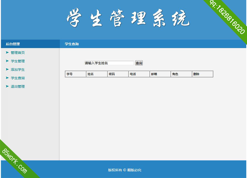Click the 后台管理 sidebar heading
Viewport: 247px width, 178px height.
click(13, 44)
